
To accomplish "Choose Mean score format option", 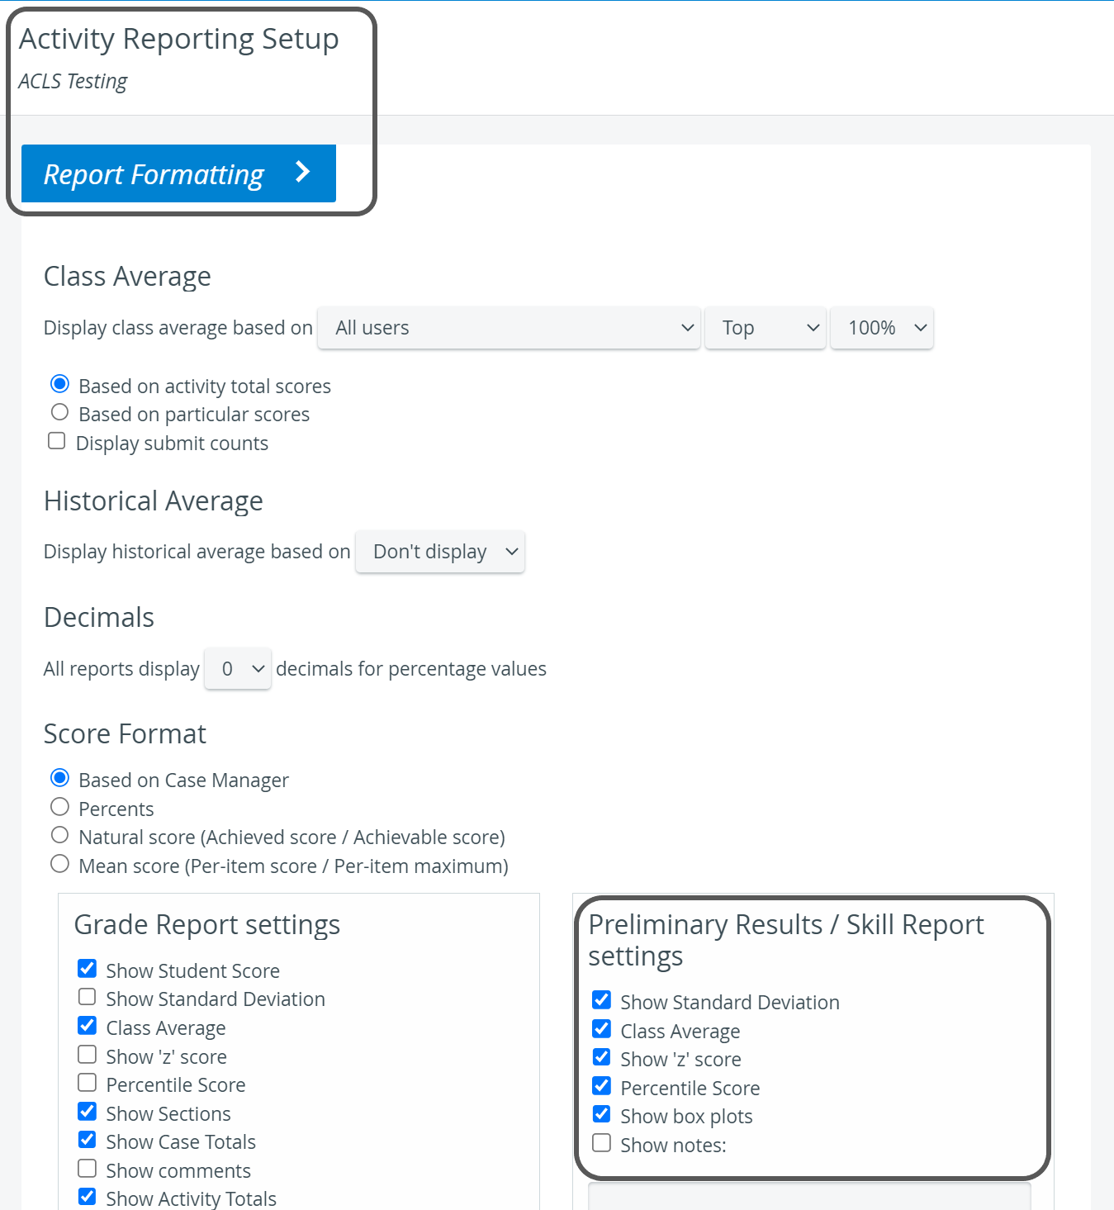I will (x=59, y=864).
